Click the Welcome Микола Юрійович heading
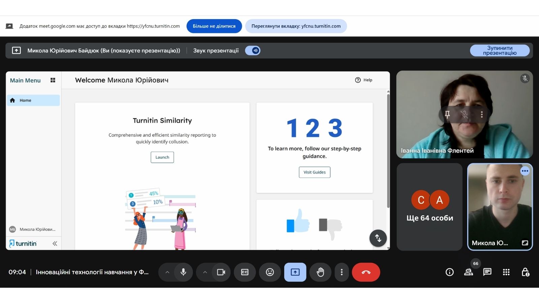 pyautogui.click(x=122, y=80)
